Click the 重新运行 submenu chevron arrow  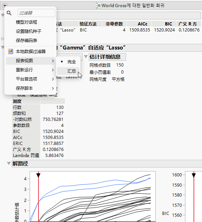(x=53, y=70)
